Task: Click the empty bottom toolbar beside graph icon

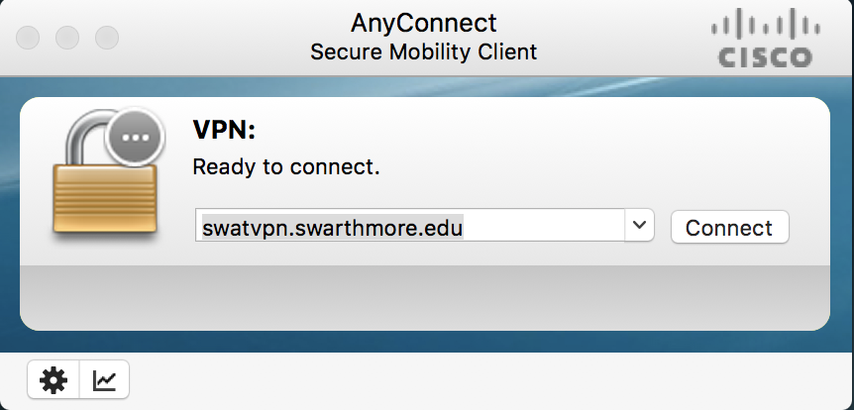Action: click(490, 380)
